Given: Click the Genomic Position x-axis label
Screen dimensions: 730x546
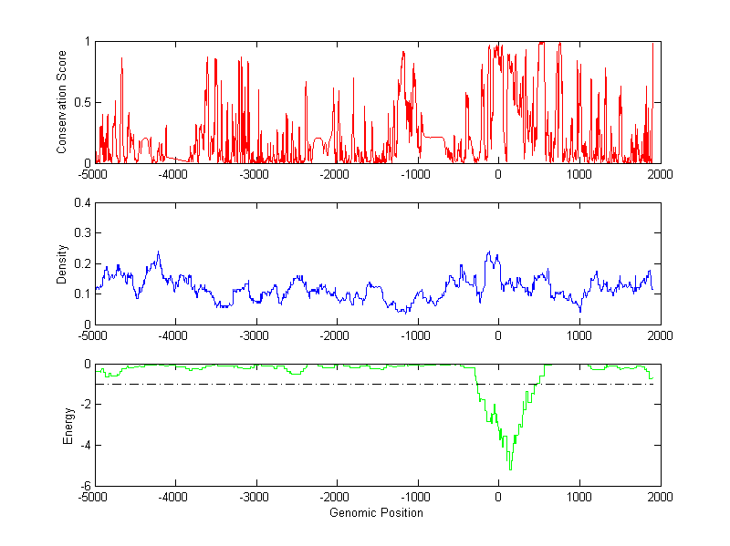Looking at the screenshot, I should tap(376, 513).
